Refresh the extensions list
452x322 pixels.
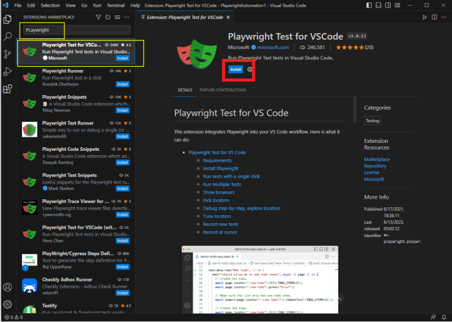tap(108, 17)
